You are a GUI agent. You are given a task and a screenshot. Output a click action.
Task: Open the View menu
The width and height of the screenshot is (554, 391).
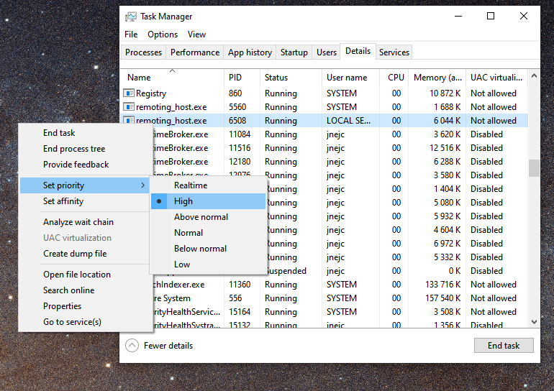(196, 34)
